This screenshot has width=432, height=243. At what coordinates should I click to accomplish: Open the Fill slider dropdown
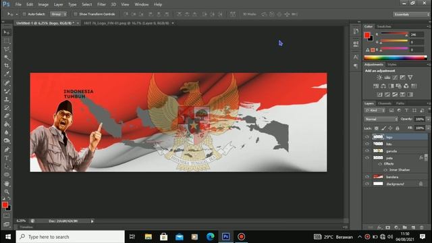click(x=428, y=128)
